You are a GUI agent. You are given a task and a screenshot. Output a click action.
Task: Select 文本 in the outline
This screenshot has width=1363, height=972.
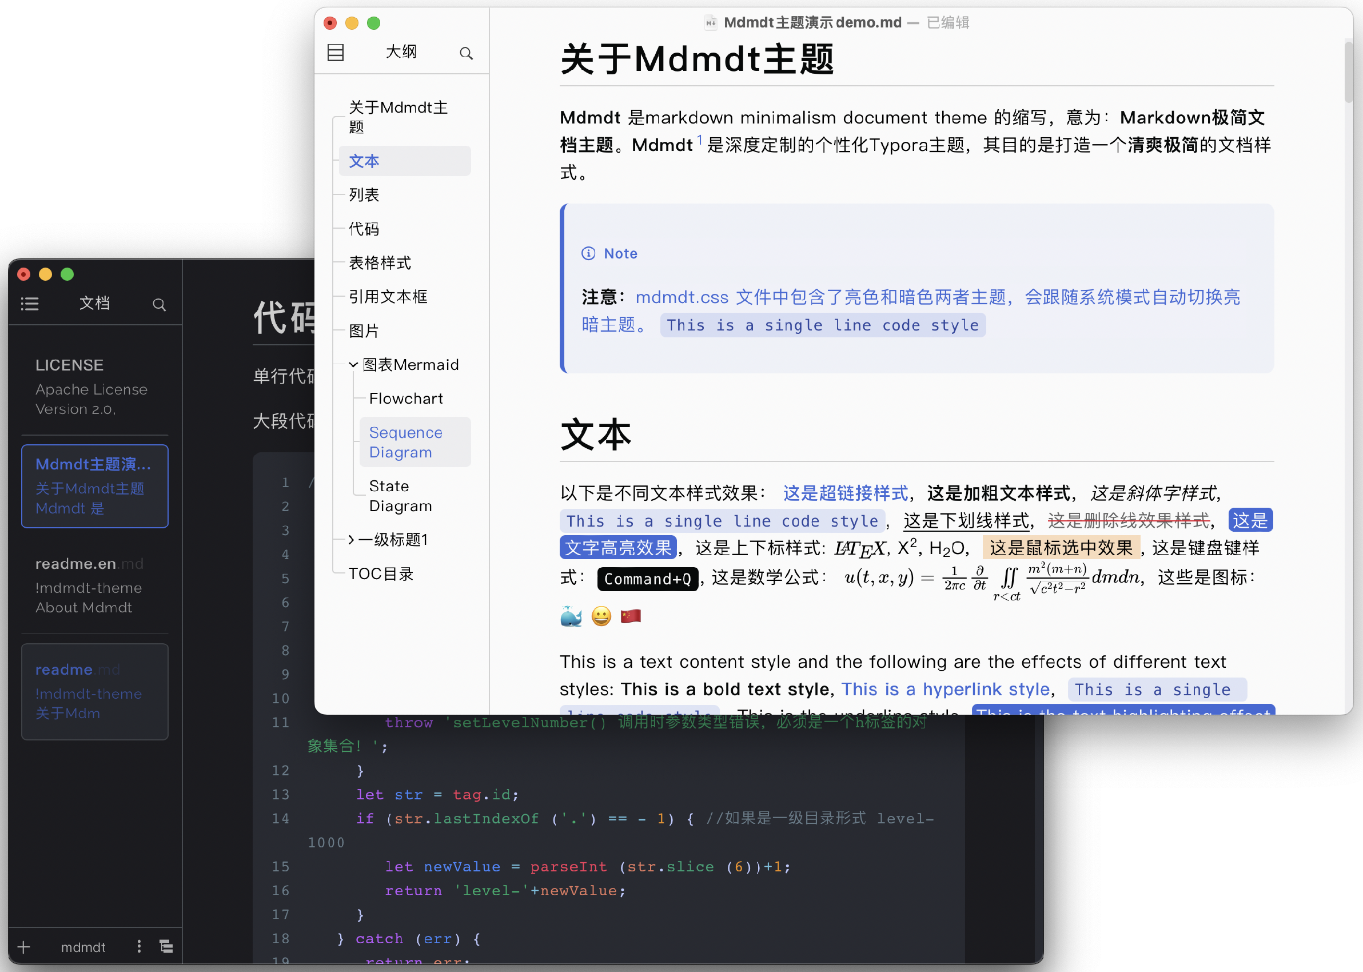(405, 161)
